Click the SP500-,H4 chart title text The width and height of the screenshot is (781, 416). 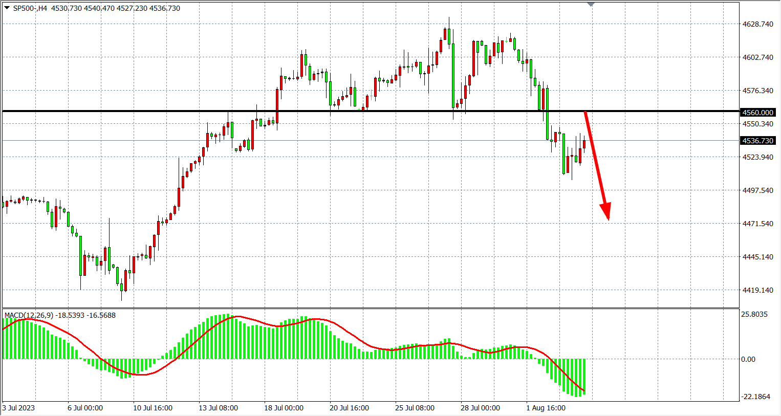tap(30, 8)
